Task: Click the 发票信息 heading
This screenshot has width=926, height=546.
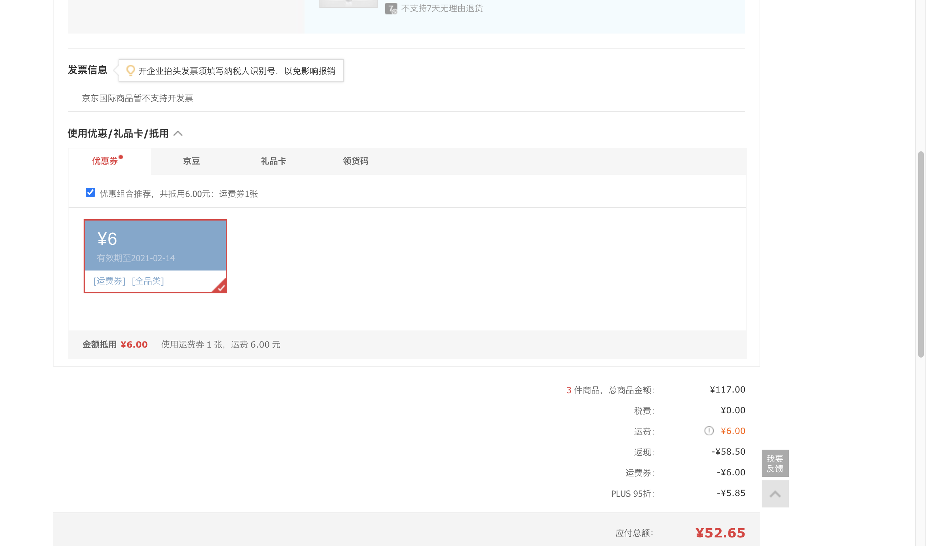Action: [87, 70]
